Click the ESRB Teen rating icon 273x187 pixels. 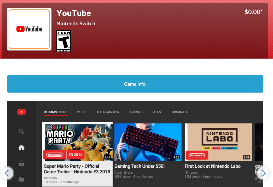[64, 41]
